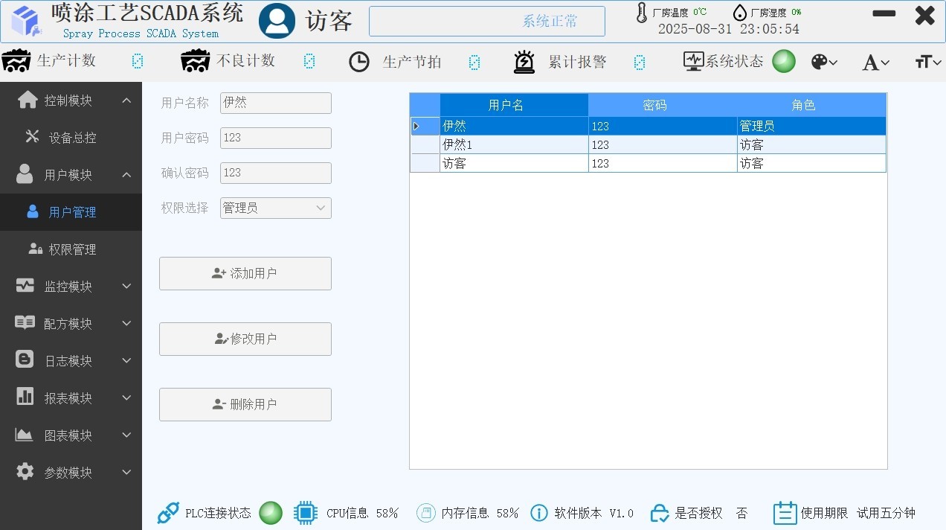The image size is (946, 530).
Task: Sort table by 用户名 column header
Action: click(514, 105)
